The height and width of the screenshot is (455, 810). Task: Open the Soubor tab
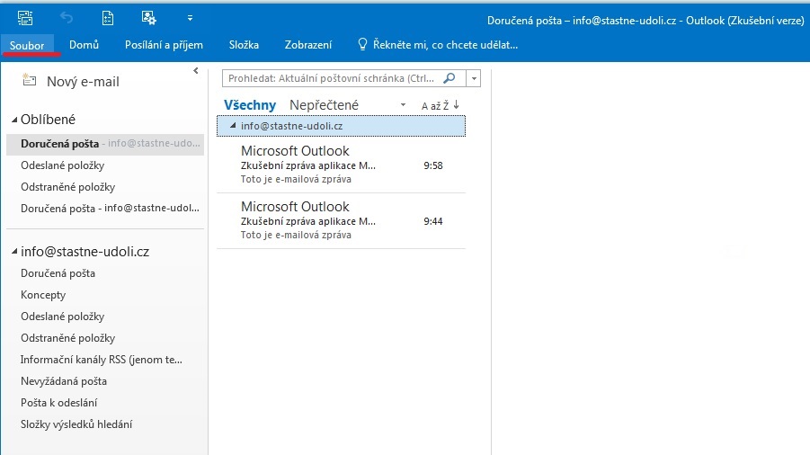(x=27, y=45)
